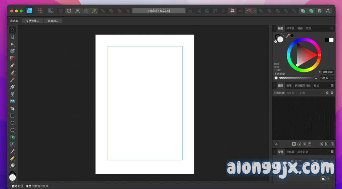
Task: Switch to the Pixel persona icon
Action: point(40,11)
